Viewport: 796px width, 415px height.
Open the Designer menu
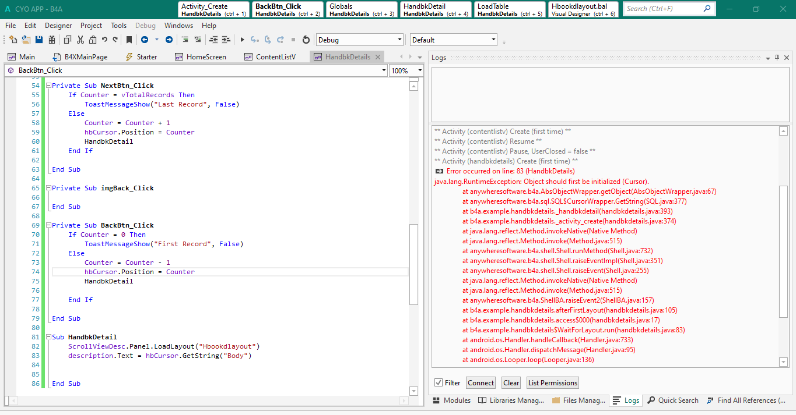point(58,26)
